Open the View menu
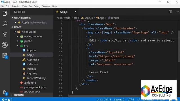The width and height of the screenshot is (180, 101). point(24,6)
